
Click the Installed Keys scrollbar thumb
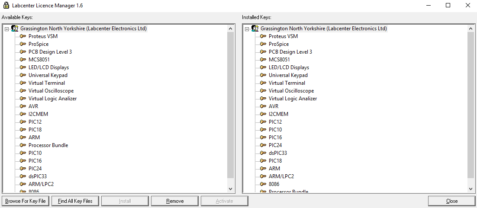[471, 105]
